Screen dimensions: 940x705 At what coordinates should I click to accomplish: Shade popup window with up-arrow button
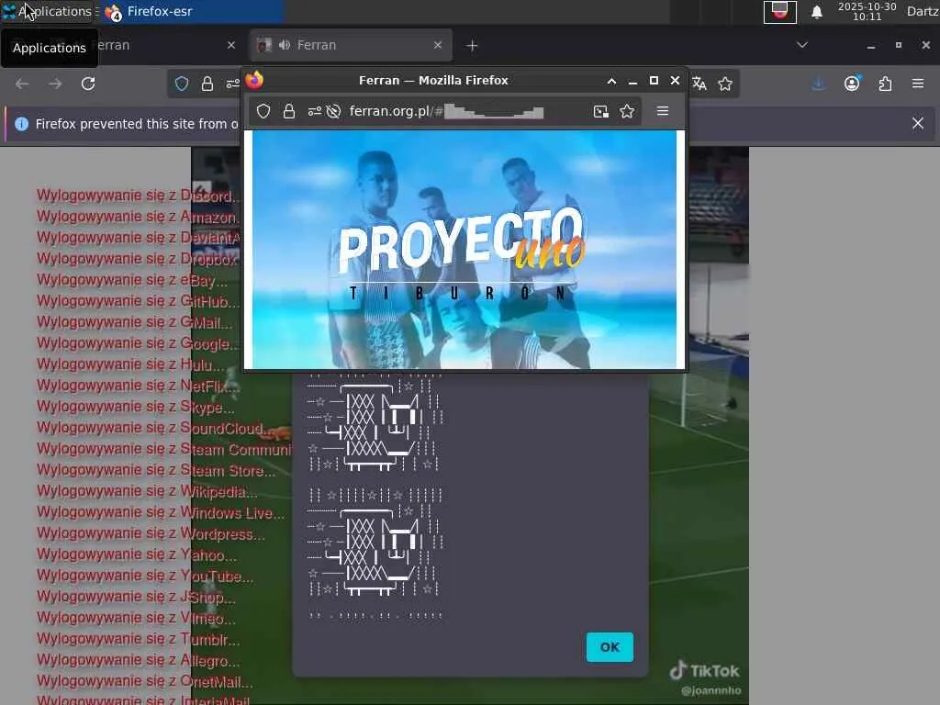pyautogui.click(x=611, y=81)
